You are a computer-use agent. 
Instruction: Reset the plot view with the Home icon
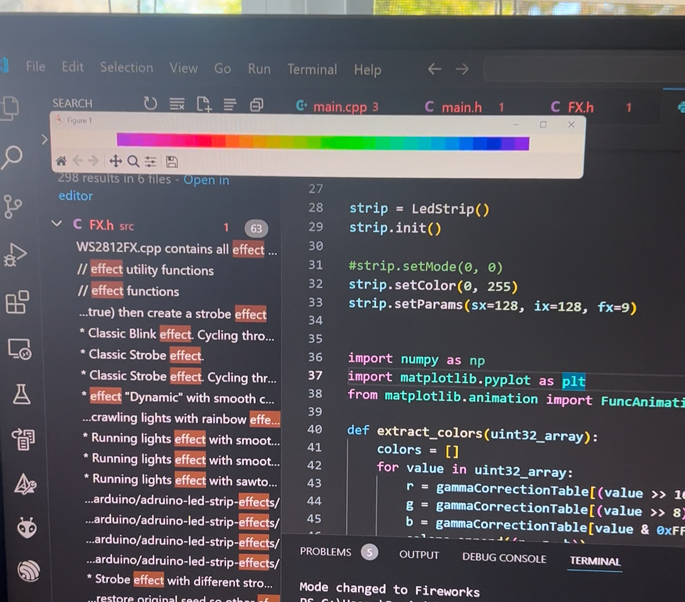61,161
